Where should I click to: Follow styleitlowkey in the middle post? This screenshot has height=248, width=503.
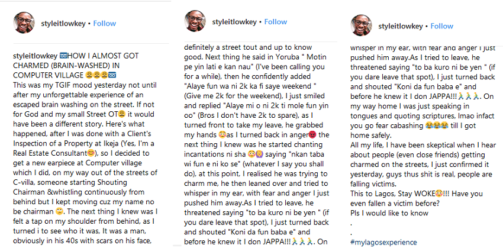[x=275, y=22]
